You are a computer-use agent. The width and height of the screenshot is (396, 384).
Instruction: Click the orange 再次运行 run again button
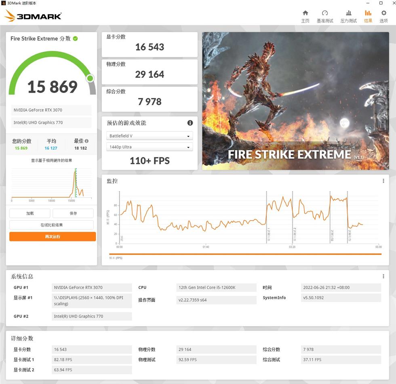[53, 237]
